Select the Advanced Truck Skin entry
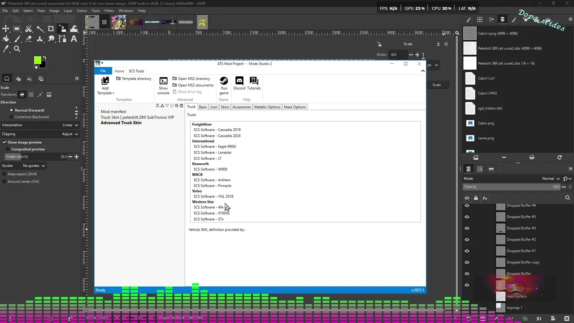 point(121,123)
